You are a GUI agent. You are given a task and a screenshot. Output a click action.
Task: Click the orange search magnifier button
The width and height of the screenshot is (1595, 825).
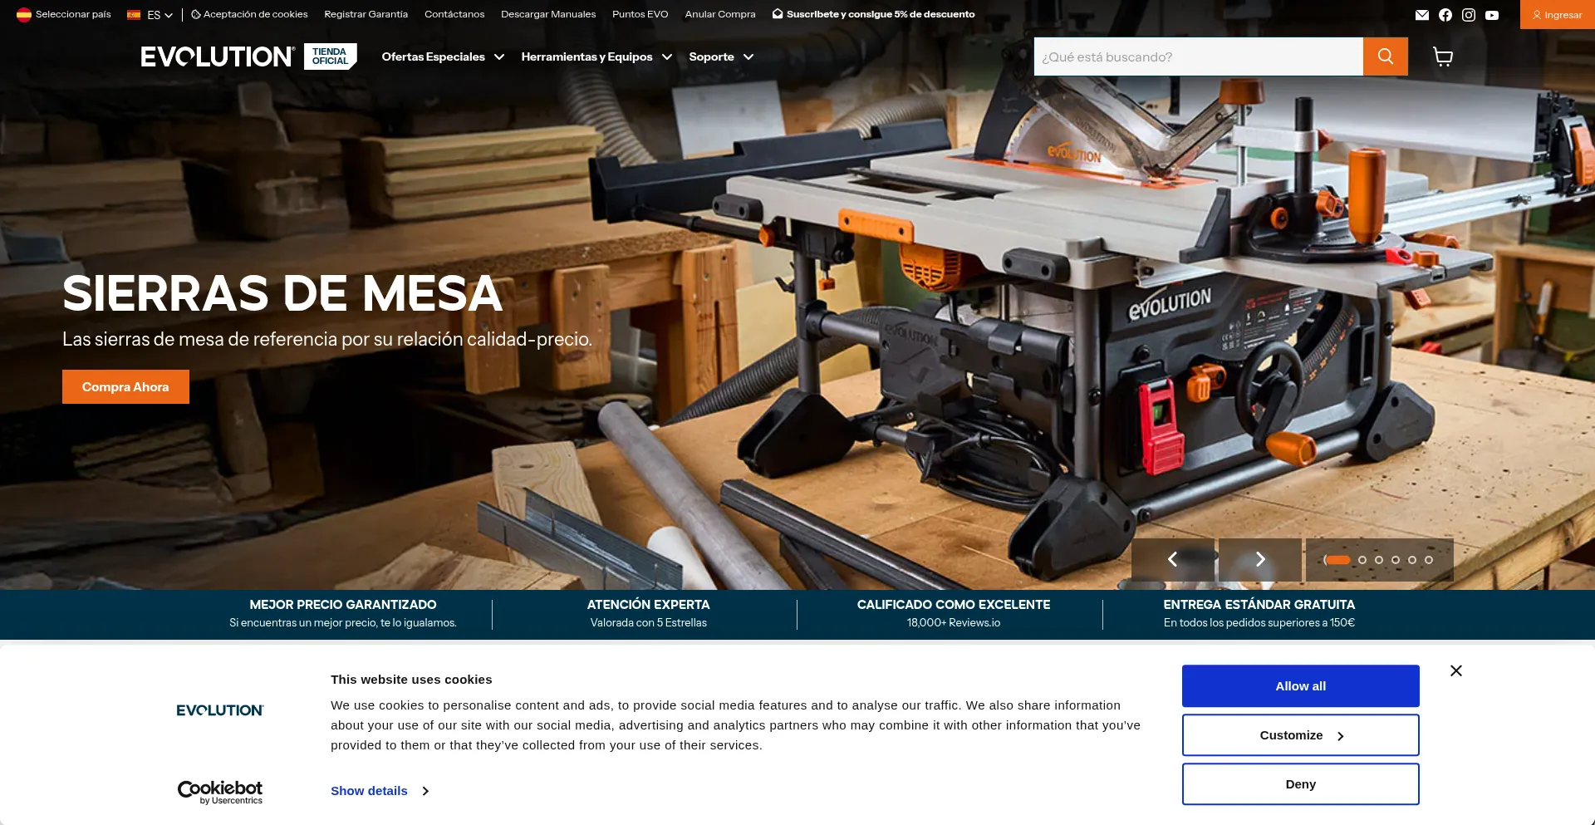[1386, 56]
